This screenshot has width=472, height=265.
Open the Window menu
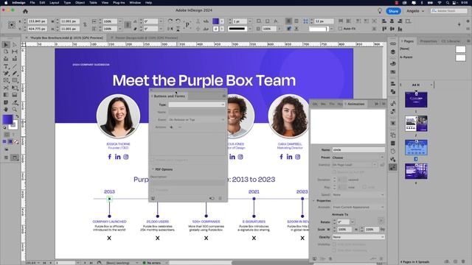pyautogui.click(x=135, y=2)
